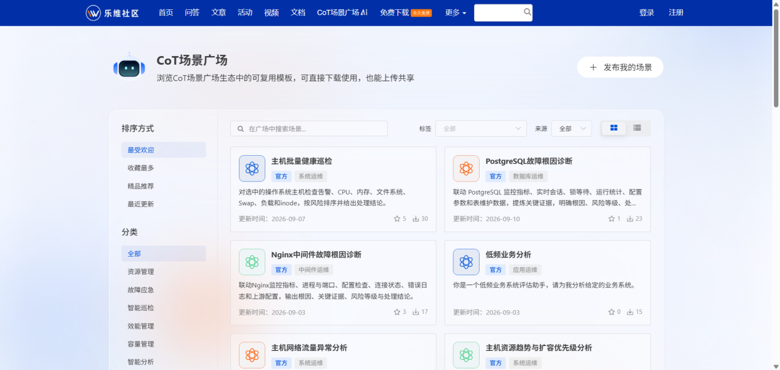Click the search magnifier icon in navbar
780x370 pixels.
[527, 12]
